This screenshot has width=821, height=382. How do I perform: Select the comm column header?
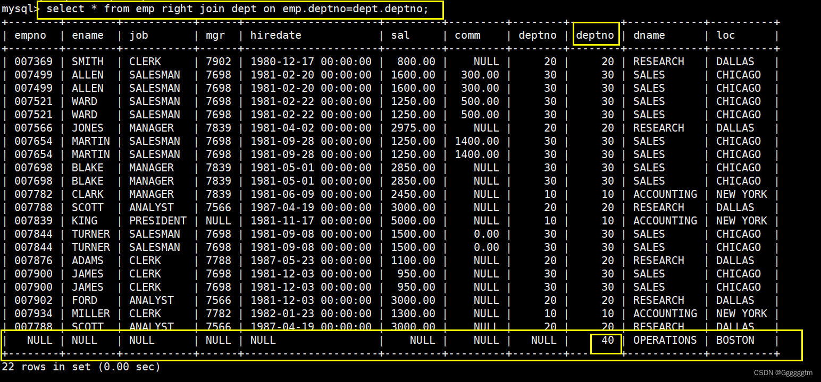(467, 36)
